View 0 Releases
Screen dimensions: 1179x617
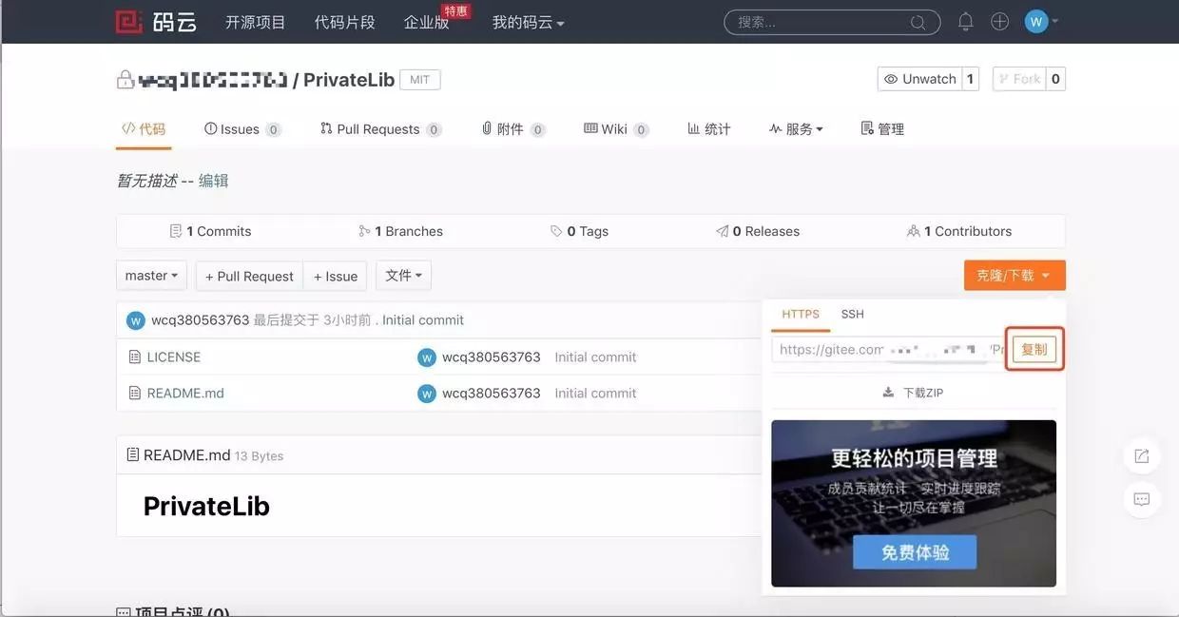[758, 231]
